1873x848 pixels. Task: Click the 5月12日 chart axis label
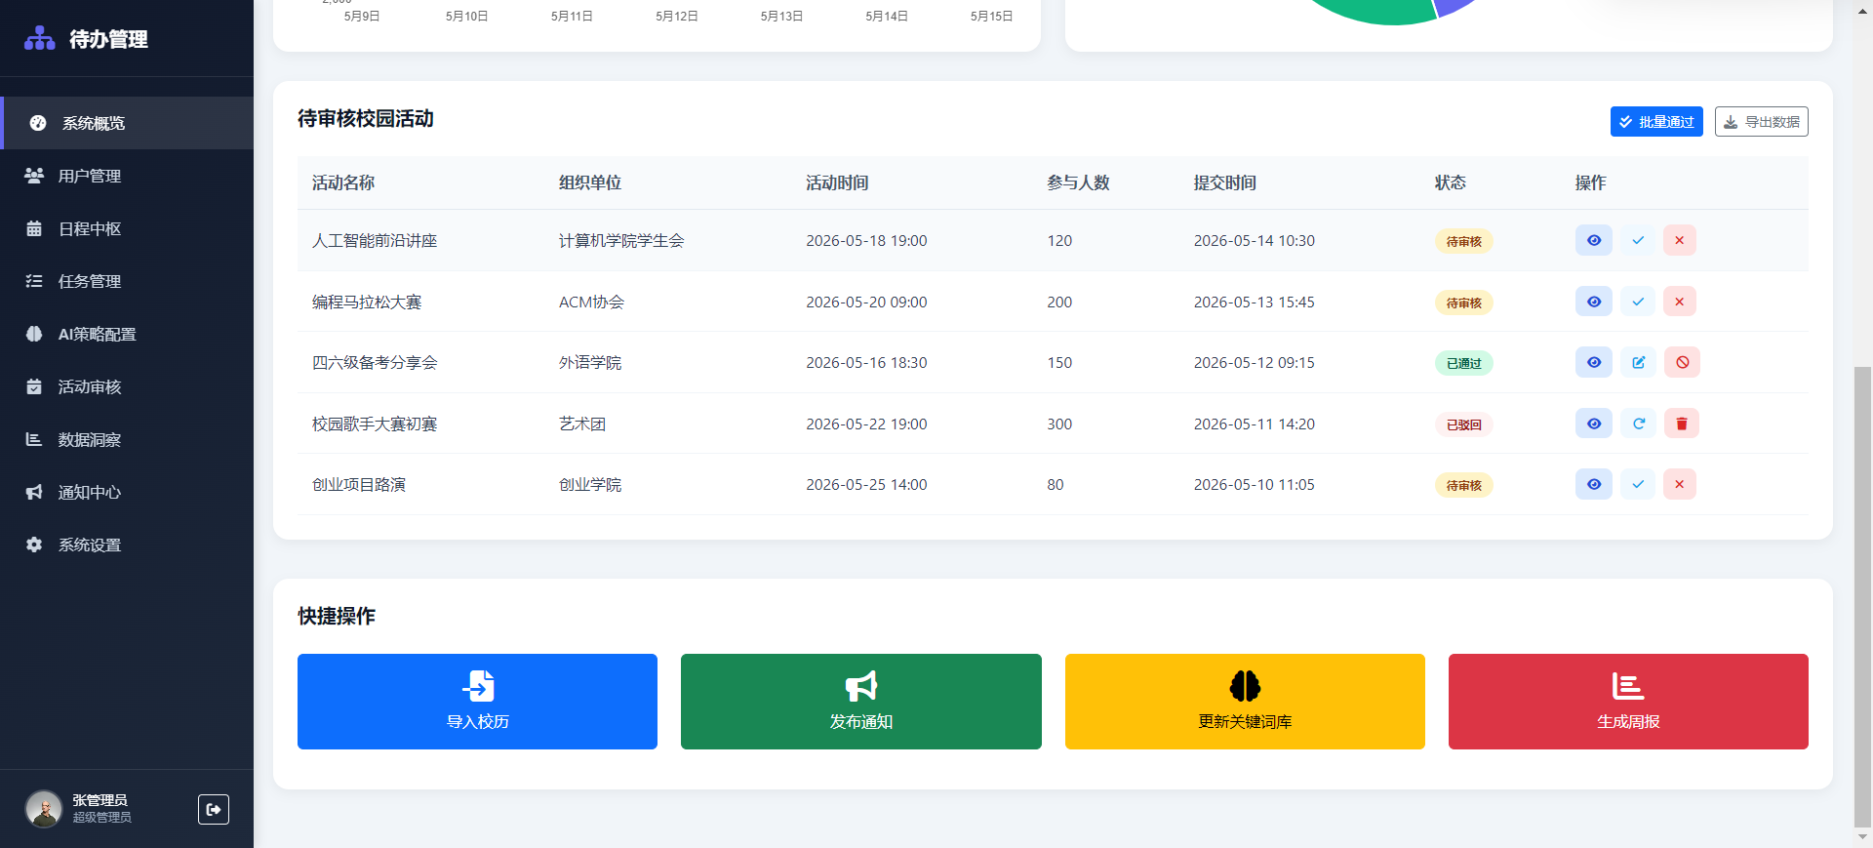677,17
